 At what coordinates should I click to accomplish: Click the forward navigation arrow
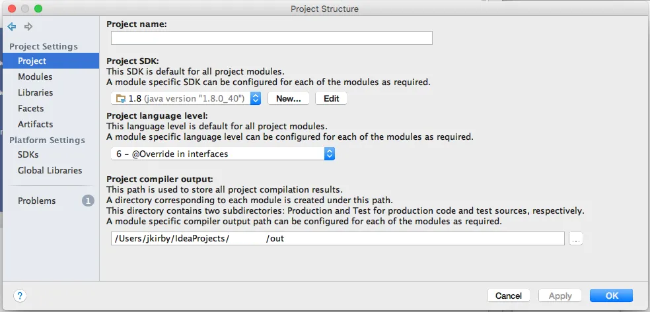pos(28,27)
